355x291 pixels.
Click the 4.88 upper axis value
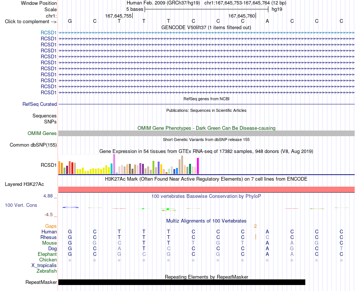pyautogui.click(x=48, y=196)
